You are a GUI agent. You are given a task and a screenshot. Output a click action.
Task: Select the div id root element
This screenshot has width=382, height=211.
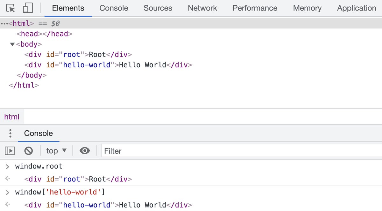(78, 55)
